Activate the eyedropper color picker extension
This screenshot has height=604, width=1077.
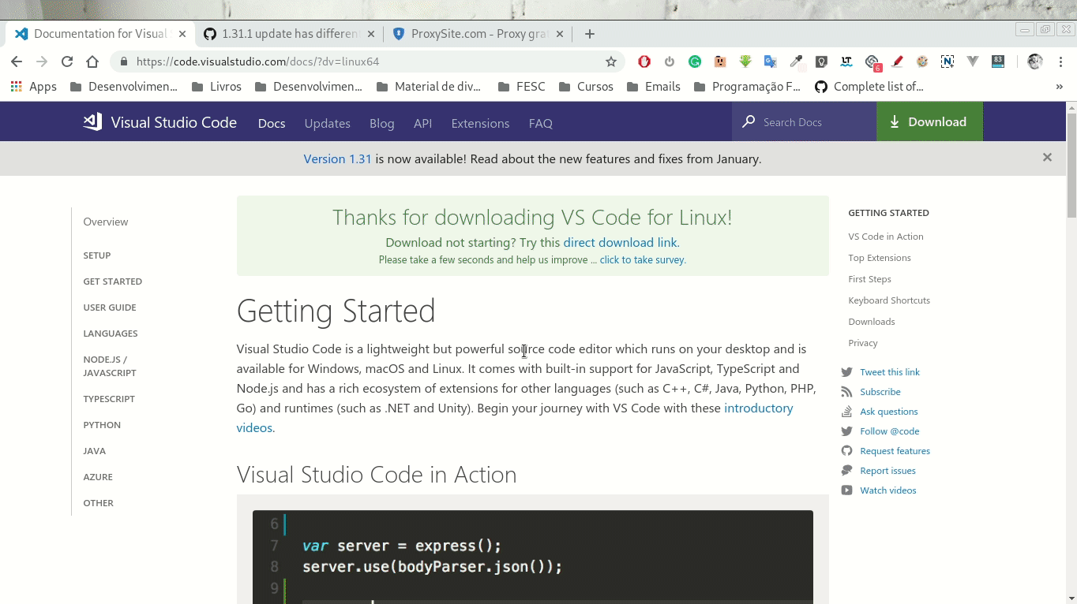pos(796,62)
